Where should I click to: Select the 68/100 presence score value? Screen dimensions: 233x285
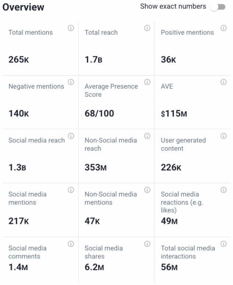pos(99,113)
